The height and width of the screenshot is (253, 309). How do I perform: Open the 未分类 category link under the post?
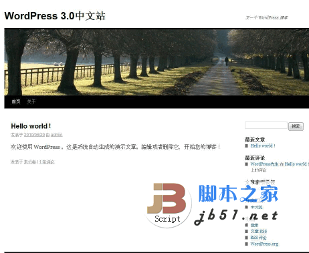(x=30, y=162)
